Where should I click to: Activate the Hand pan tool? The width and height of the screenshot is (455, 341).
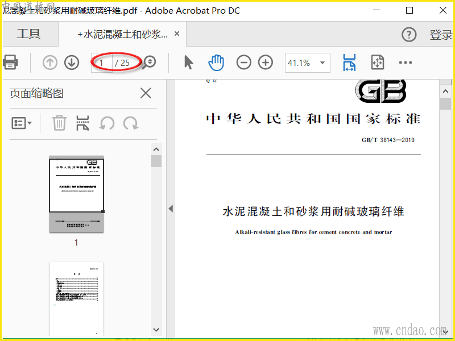coord(216,63)
